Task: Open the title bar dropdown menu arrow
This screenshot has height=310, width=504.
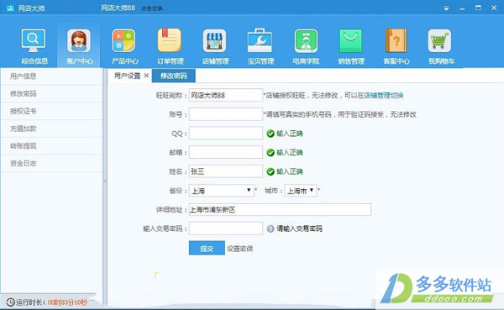Action: coord(446,8)
